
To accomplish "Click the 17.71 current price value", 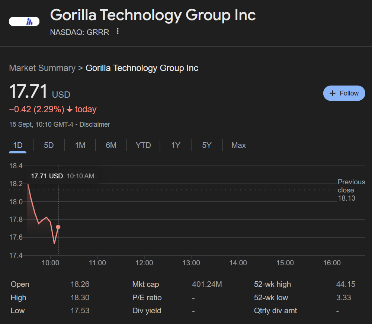I will 28,91.
